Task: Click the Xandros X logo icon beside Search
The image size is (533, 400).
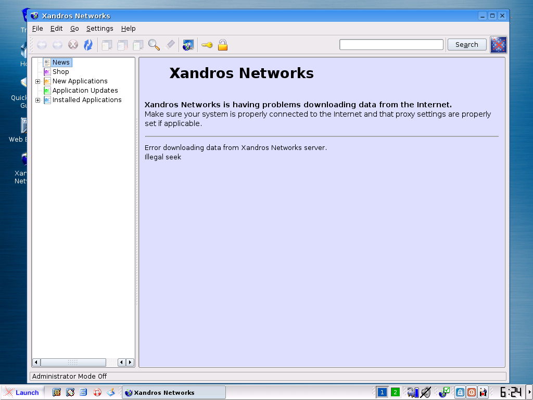Action: pyautogui.click(x=498, y=45)
